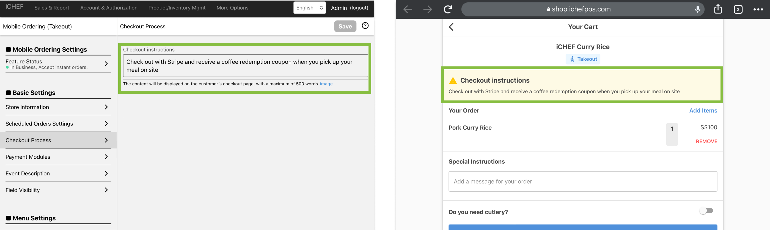Open the tabs counter icon
The height and width of the screenshot is (230, 770).
(x=738, y=9)
